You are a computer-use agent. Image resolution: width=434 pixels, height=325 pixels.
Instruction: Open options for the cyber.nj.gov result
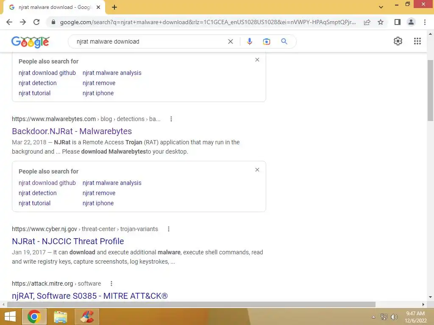coord(169,229)
